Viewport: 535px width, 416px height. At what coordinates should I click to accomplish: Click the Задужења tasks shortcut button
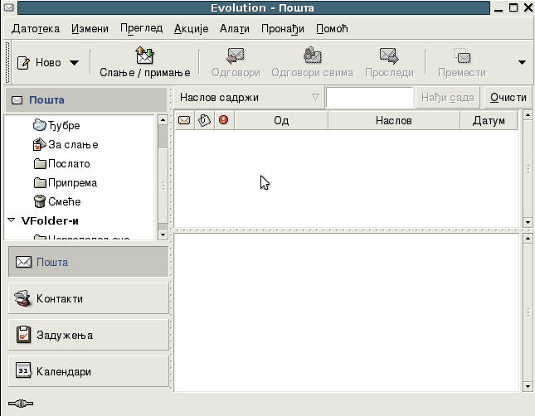(89, 335)
